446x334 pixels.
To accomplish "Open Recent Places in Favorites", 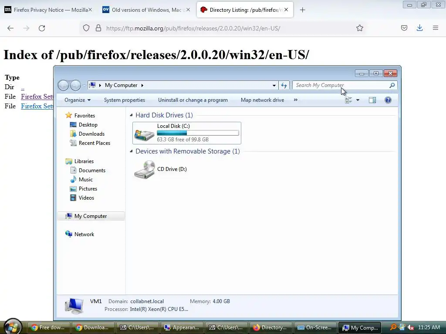I will [94, 143].
